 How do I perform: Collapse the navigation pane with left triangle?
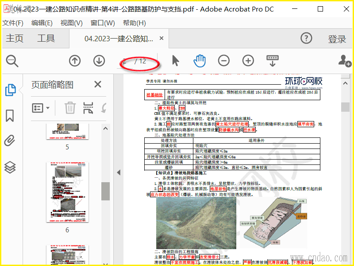119,172
